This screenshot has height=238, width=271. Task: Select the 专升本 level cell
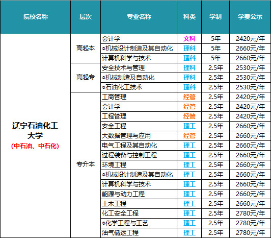coord(86,164)
